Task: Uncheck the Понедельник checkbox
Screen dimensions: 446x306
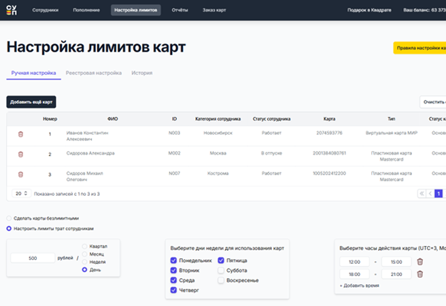Action: [173, 260]
